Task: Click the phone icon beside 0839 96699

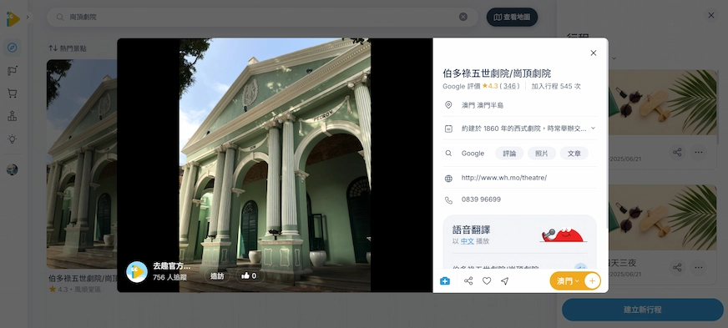Action: [448, 200]
